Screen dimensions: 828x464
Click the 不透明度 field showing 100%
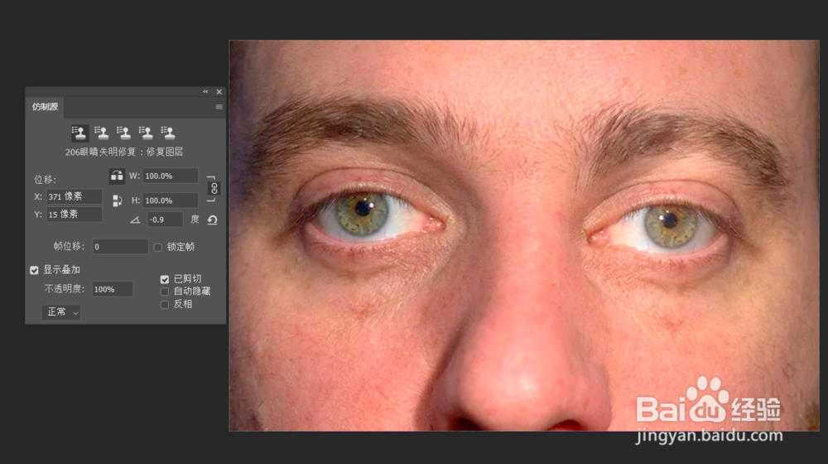(x=113, y=290)
